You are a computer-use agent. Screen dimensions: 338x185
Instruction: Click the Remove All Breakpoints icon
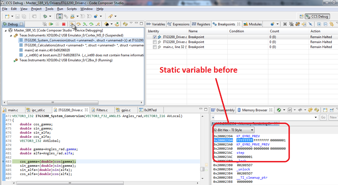pos(291,24)
